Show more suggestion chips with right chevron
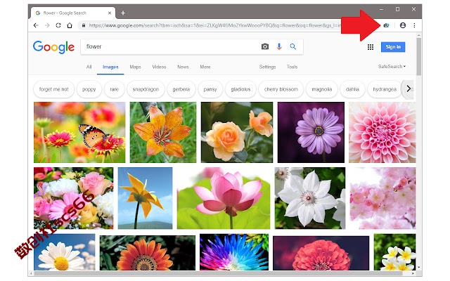This screenshot has width=450, height=281. tap(409, 89)
